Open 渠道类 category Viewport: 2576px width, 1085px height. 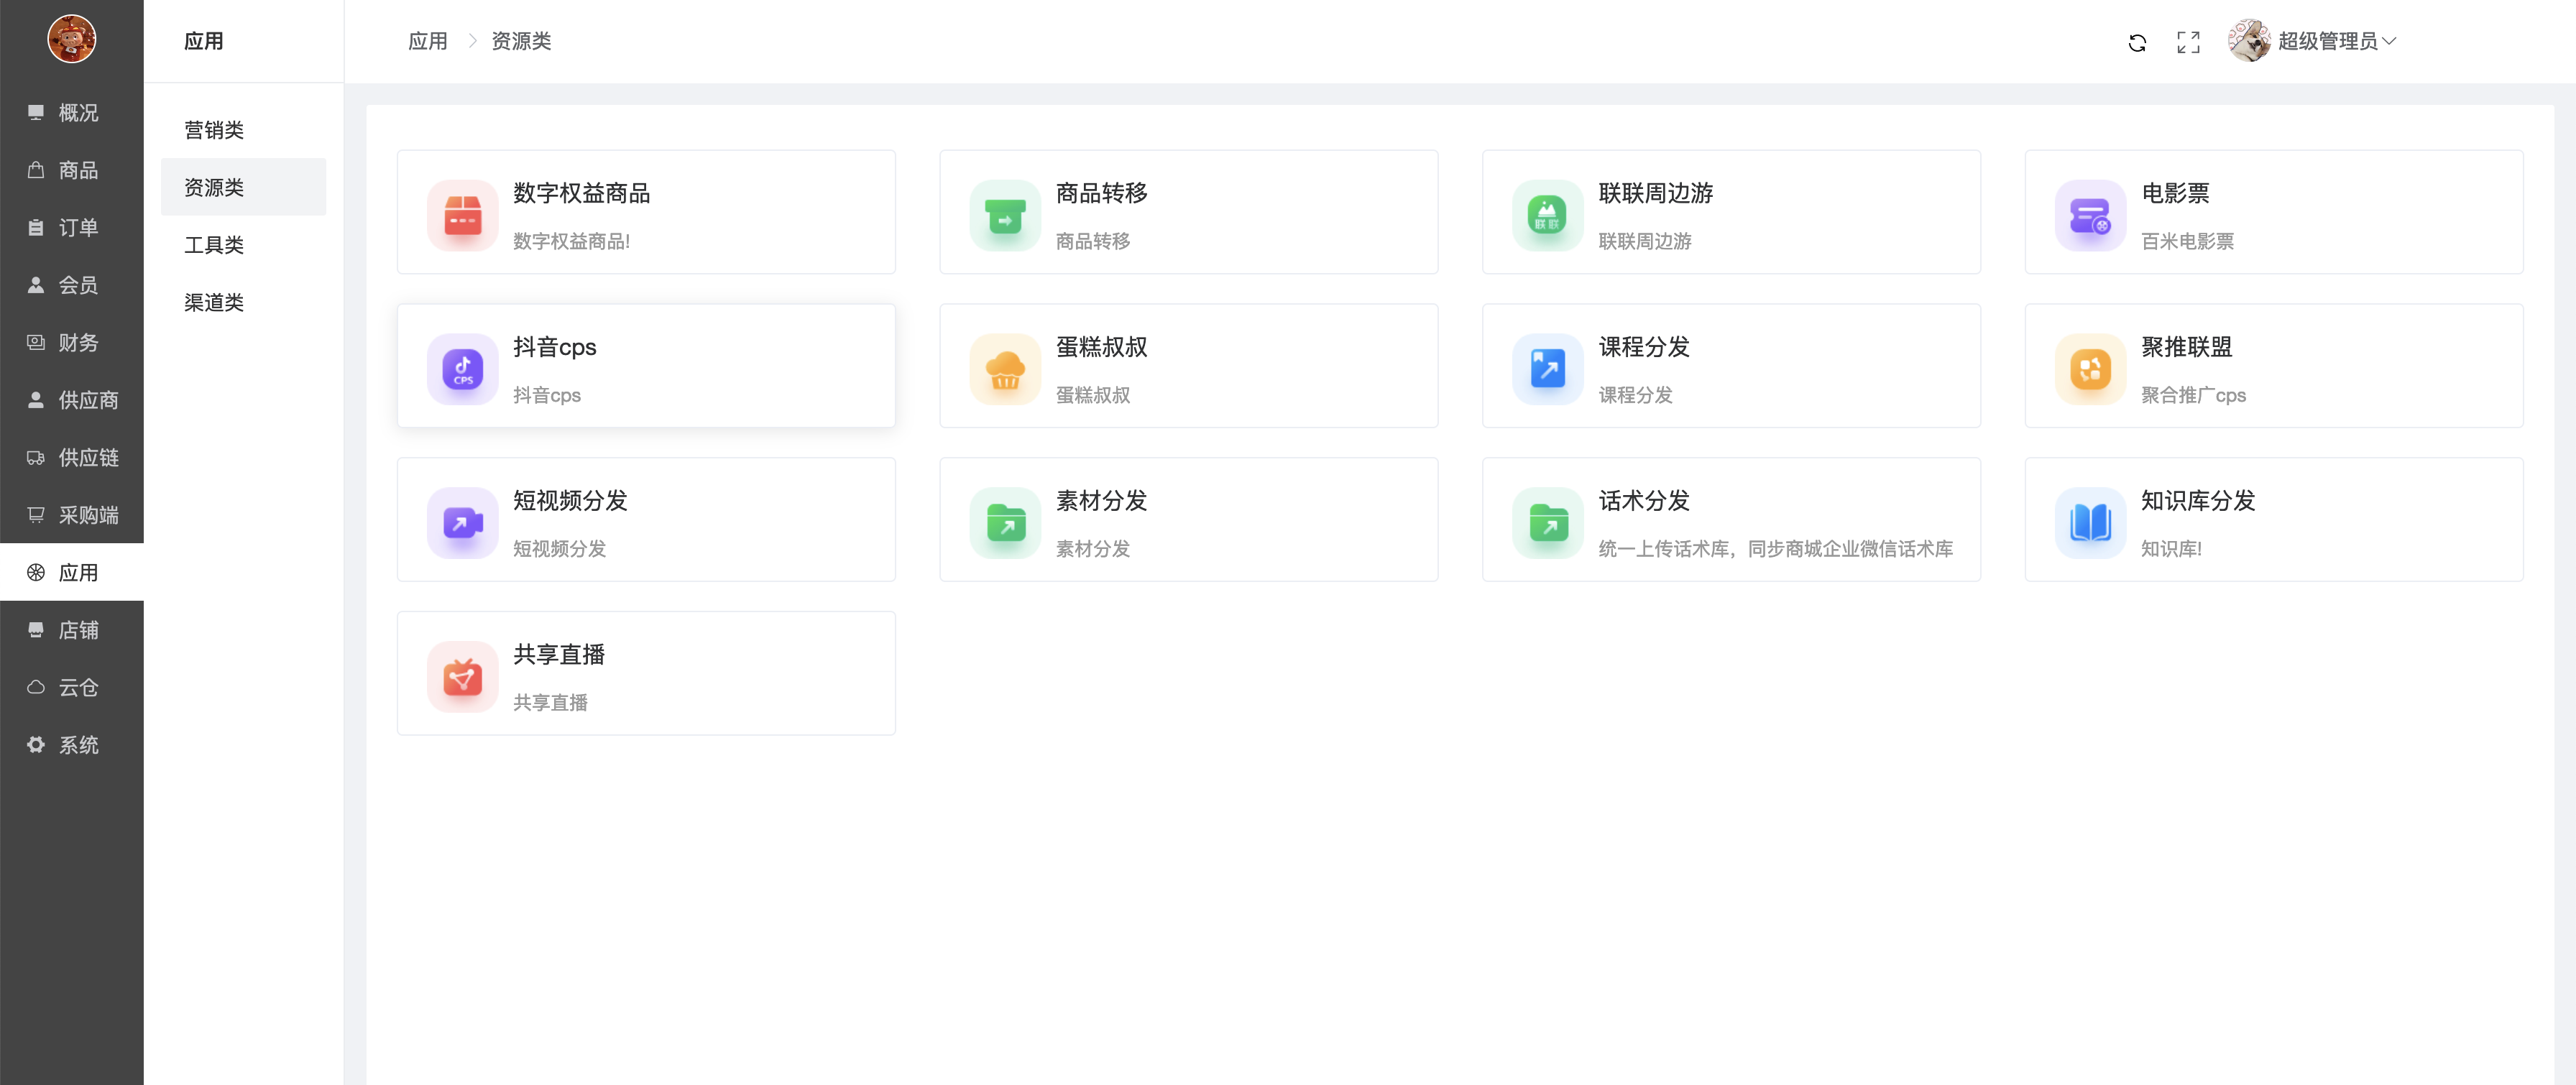coord(214,302)
